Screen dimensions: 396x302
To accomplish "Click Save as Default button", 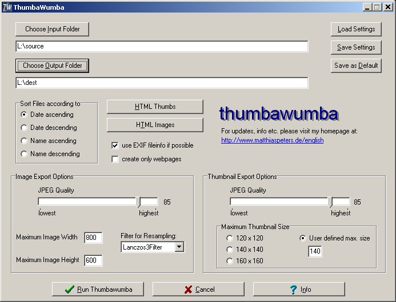I will [x=356, y=66].
